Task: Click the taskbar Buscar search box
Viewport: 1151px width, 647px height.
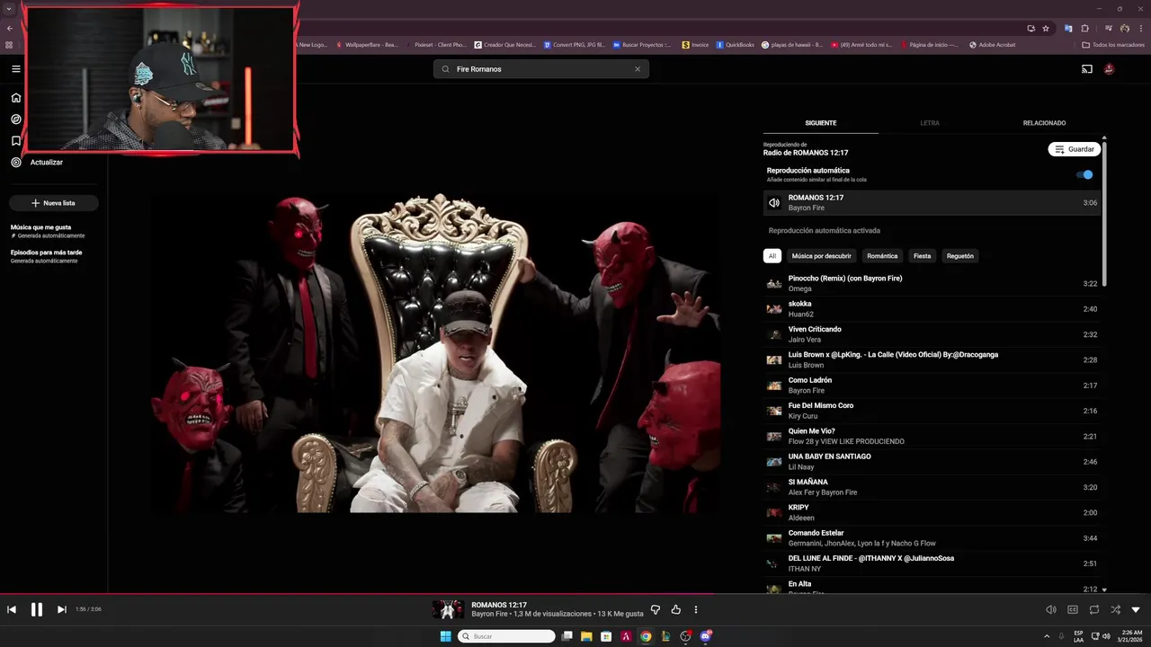Action: pyautogui.click(x=506, y=636)
